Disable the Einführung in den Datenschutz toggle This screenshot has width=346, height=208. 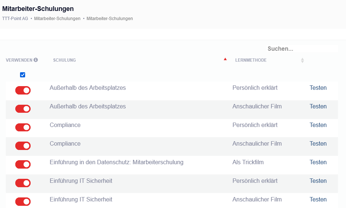(x=23, y=165)
